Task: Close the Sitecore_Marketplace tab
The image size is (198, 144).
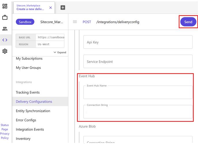Action: point(51,8)
